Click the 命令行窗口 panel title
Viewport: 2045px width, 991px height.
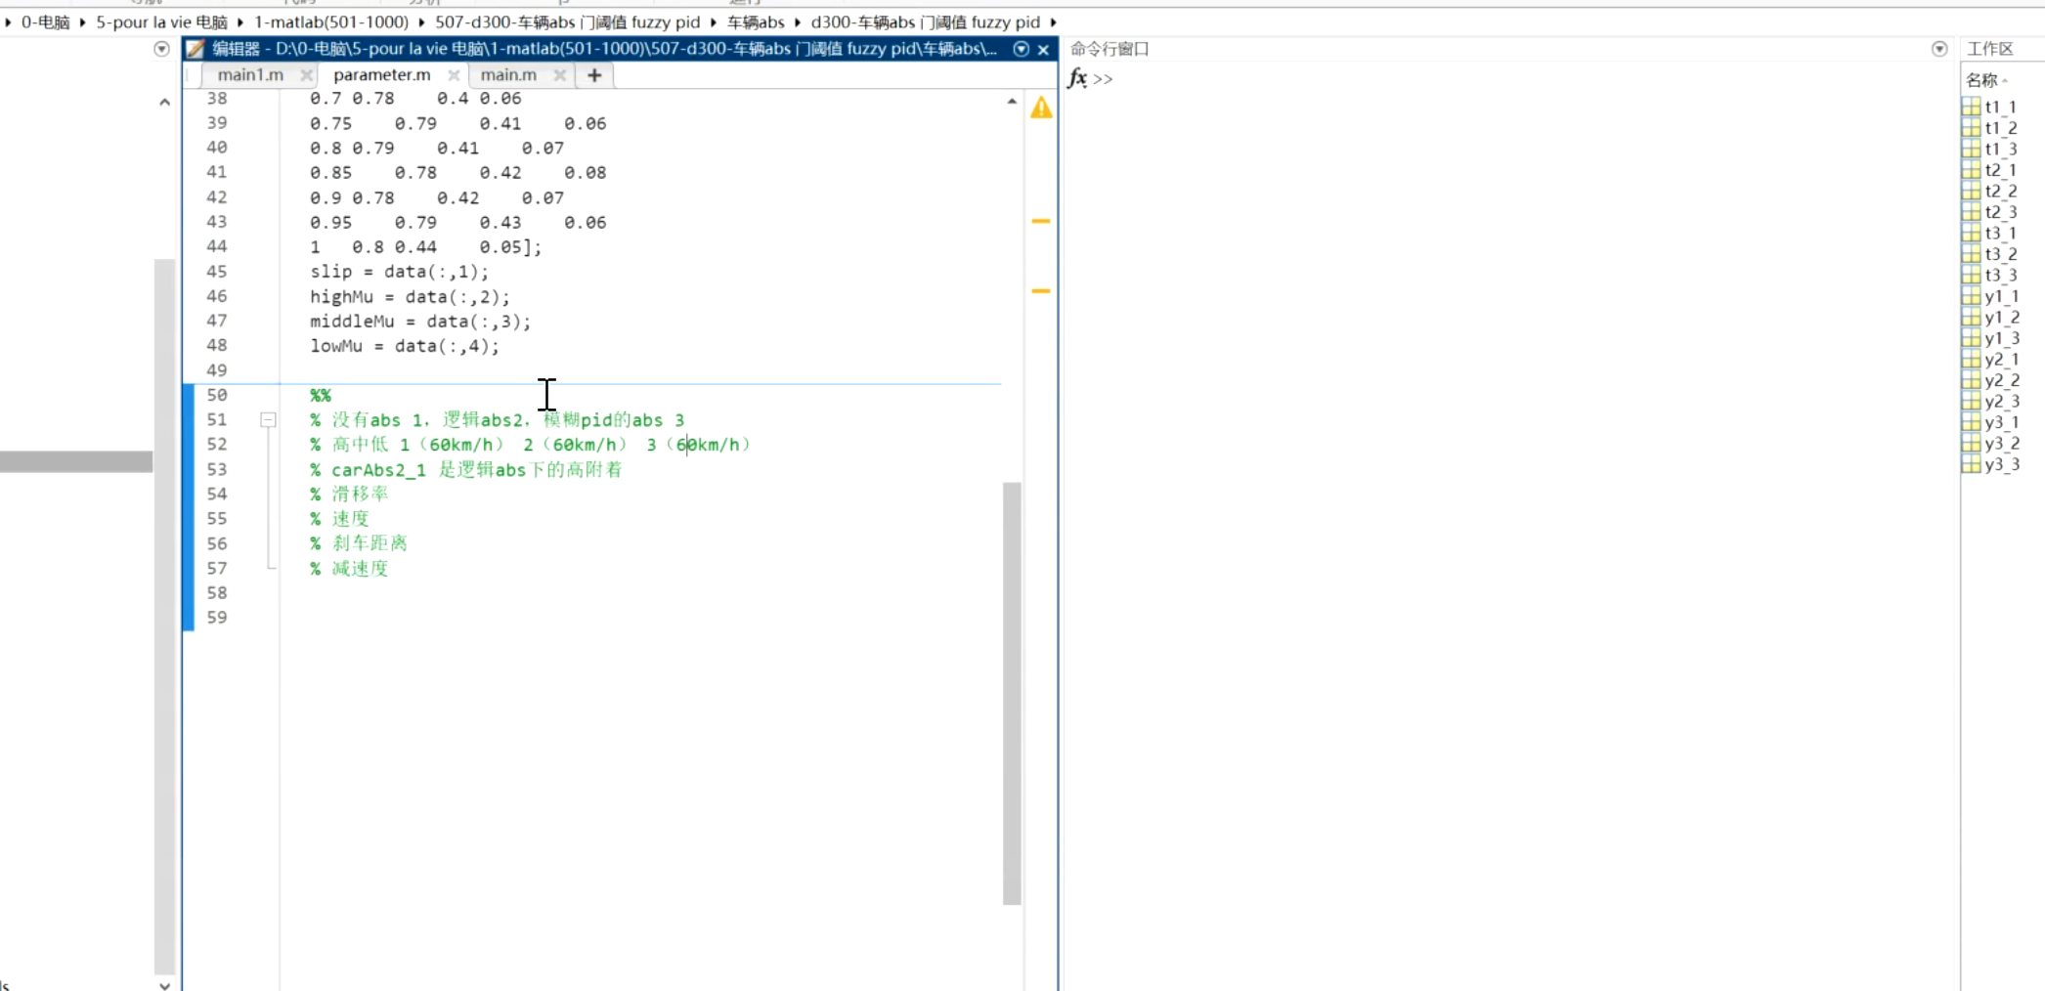coord(1110,49)
